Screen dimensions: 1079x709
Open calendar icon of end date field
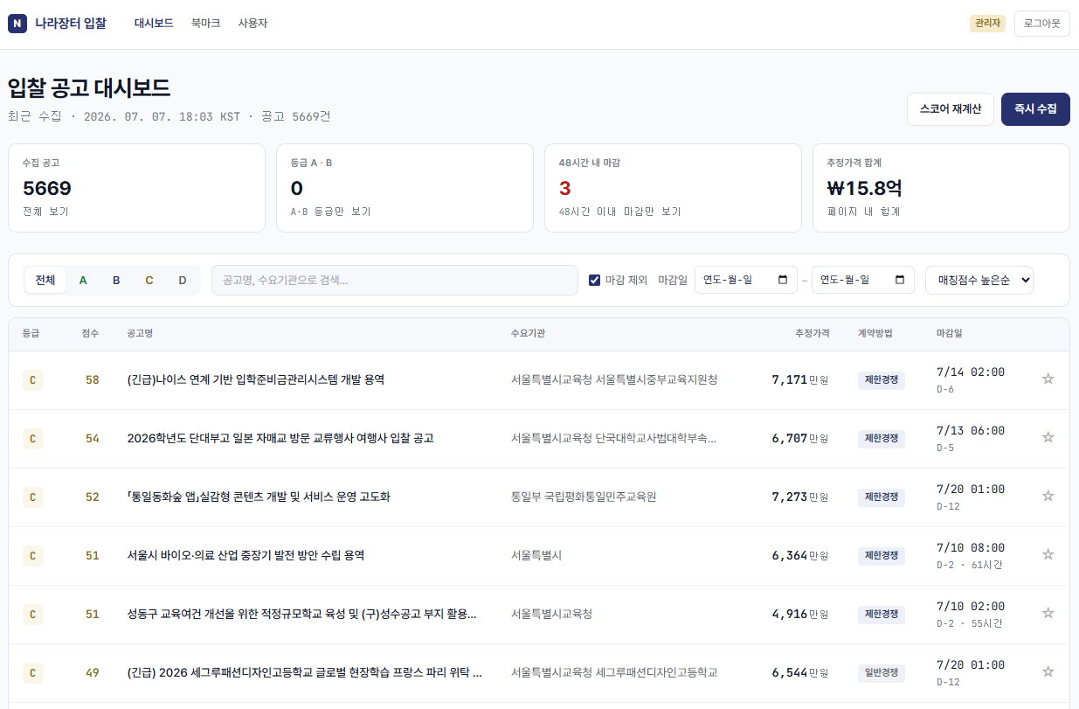(x=900, y=280)
